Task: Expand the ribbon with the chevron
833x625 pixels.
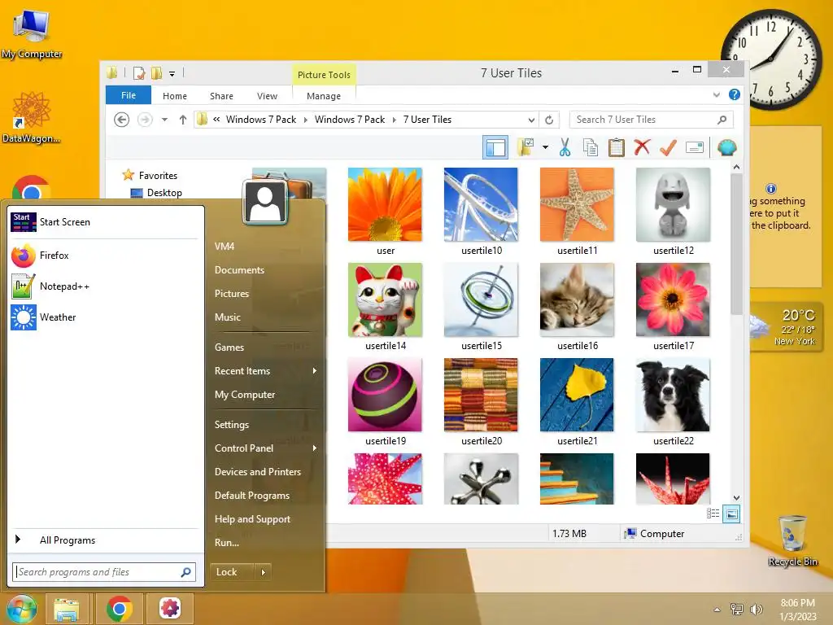Action: pos(716,94)
